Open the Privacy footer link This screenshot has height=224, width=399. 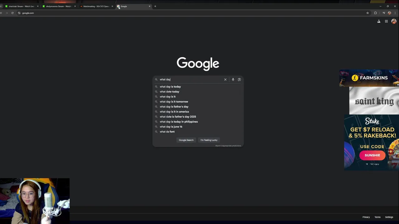[x=366, y=217]
